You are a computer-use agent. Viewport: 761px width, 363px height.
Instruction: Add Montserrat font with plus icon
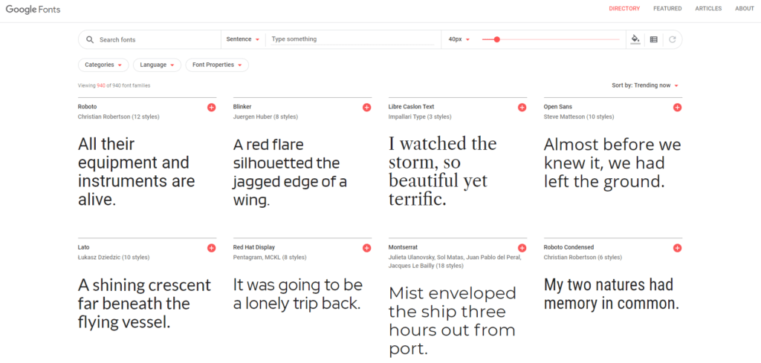point(522,248)
